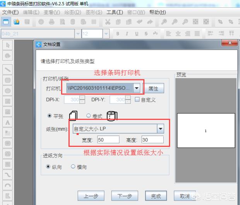240x205 pixels.
Task: Open the 图形(S) menu
Action: pyautogui.click(x=94, y=12)
